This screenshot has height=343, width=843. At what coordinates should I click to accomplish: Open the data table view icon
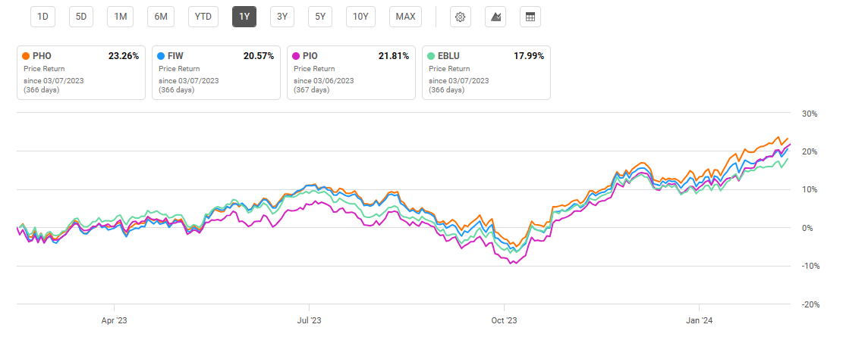(530, 17)
